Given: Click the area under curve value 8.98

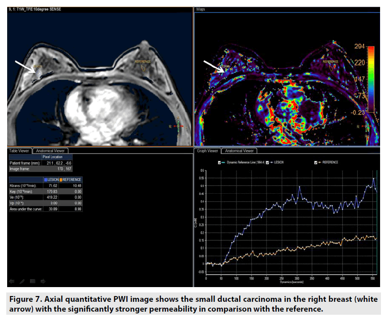Looking at the screenshot, I should click(x=78, y=209).
